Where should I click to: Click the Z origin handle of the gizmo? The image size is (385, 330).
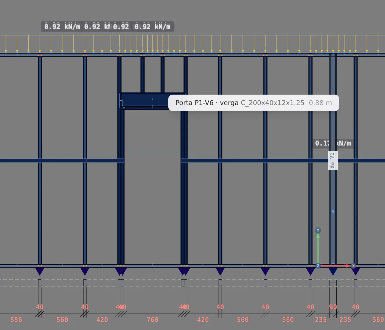(318, 266)
